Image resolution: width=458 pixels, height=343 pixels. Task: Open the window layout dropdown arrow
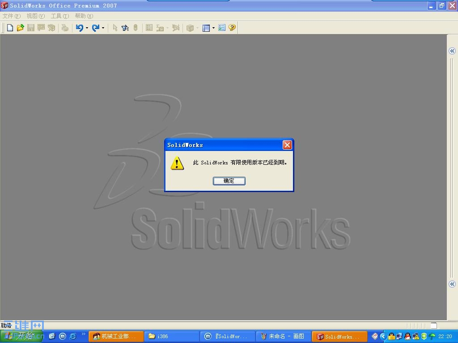click(x=213, y=28)
